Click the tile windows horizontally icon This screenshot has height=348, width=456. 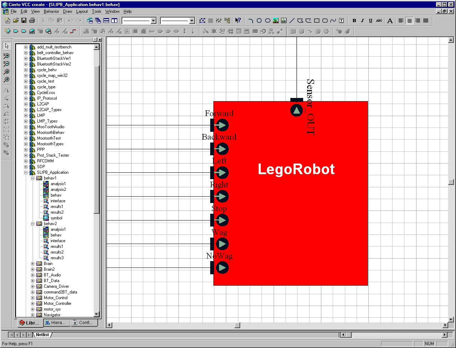[106, 21]
